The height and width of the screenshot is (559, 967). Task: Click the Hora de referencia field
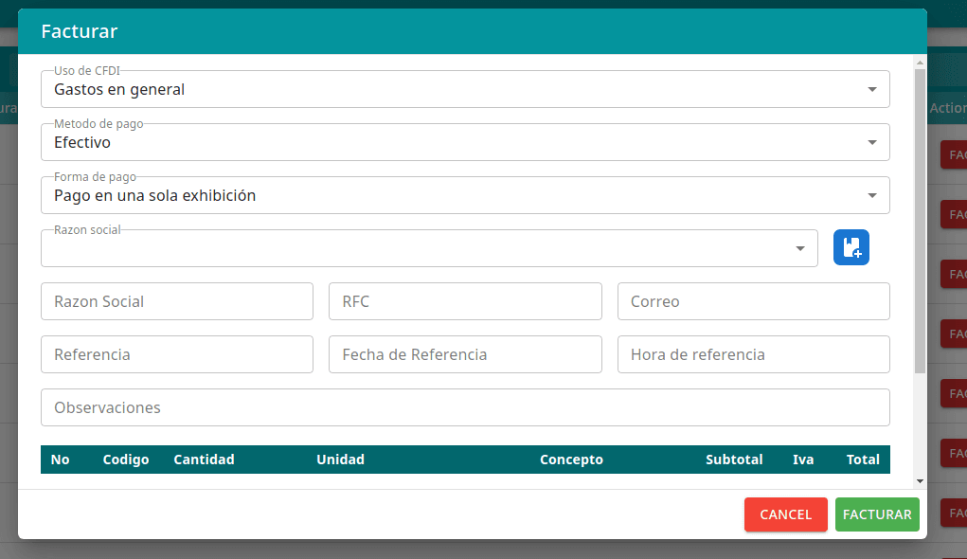click(754, 354)
